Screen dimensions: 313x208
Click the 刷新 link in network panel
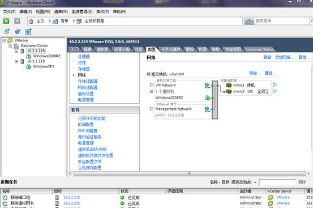tap(267, 57)
